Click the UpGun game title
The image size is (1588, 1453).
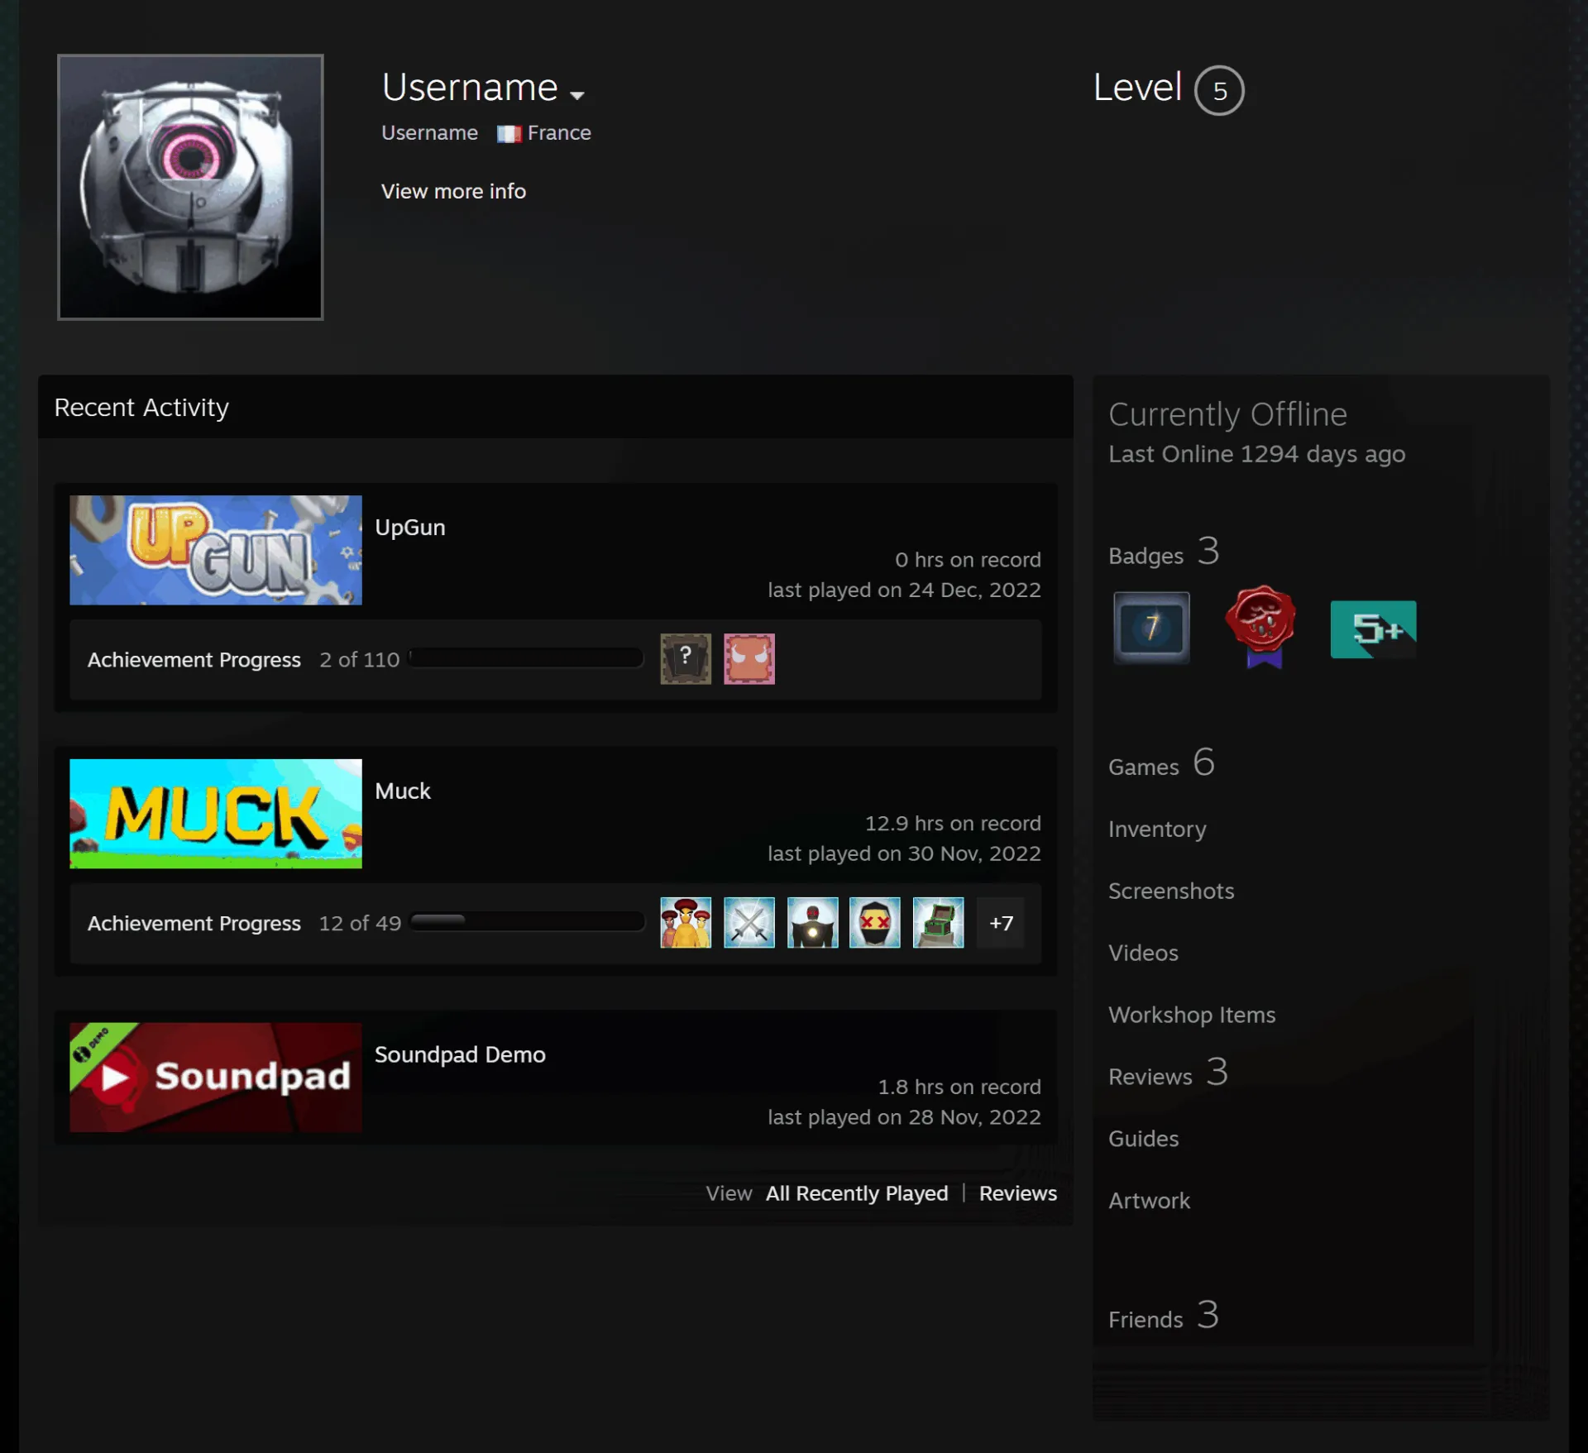(410, 527)
